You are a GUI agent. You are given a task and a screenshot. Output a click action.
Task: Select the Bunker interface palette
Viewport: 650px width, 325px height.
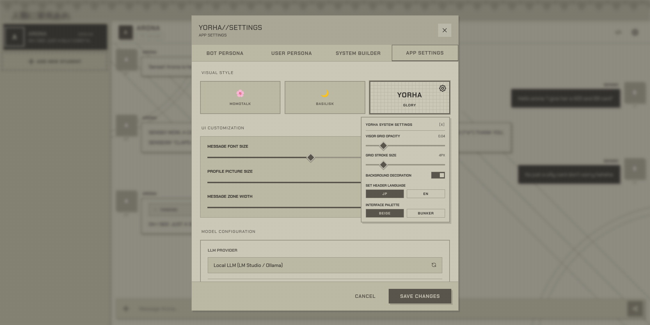click(426, 213)
